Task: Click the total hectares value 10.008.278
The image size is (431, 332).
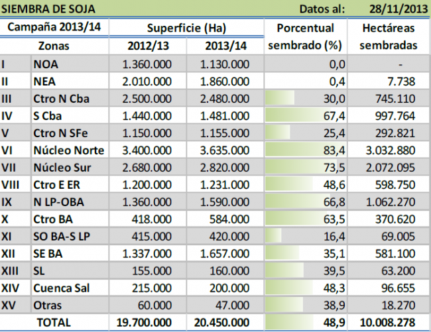Action: [x=389, y=321]
